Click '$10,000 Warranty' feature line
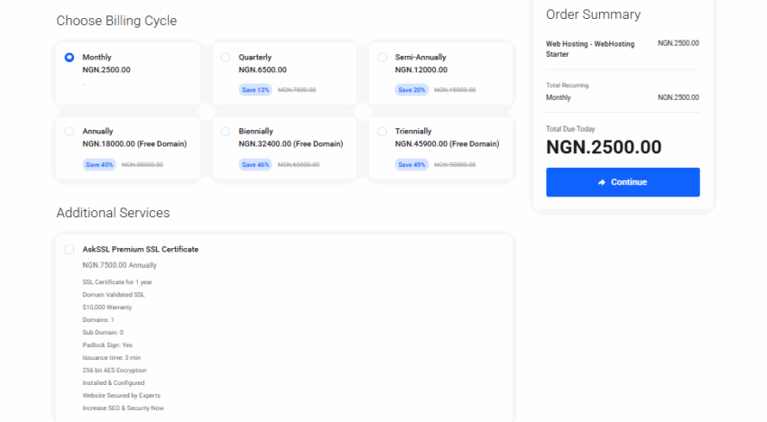The image size is (767, 422). (x=107, y=307)
